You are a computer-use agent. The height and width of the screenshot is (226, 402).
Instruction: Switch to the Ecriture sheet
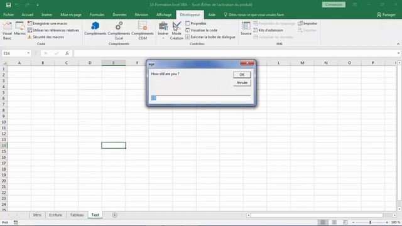click(56, 215)
